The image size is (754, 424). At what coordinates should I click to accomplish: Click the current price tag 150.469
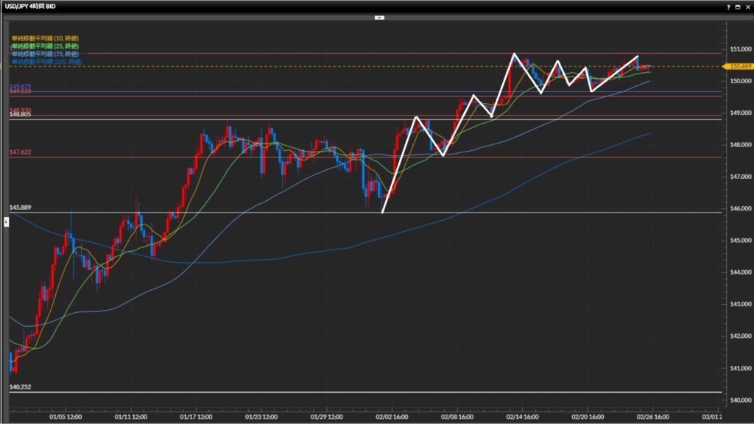pos(739,66)
